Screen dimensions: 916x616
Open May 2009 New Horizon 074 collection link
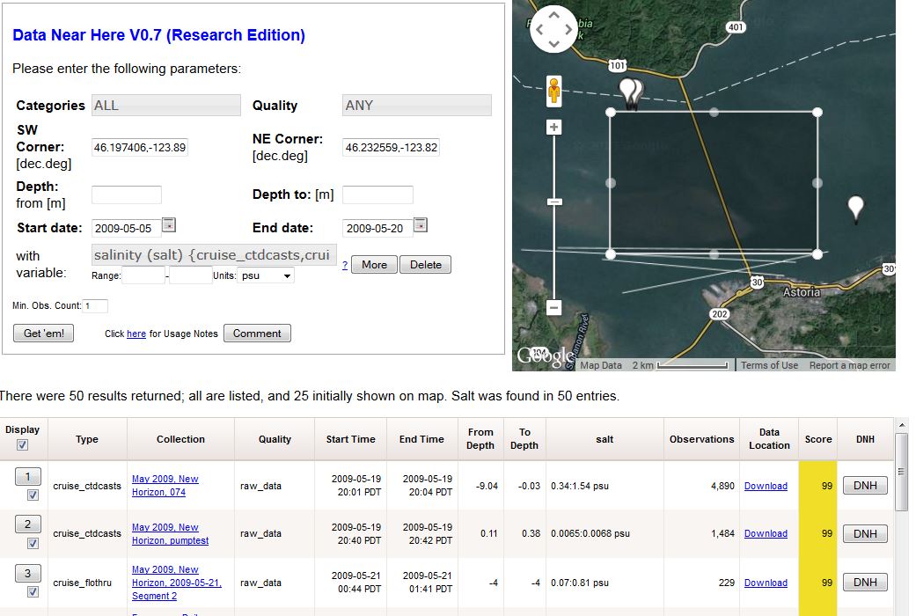(165, 485)
